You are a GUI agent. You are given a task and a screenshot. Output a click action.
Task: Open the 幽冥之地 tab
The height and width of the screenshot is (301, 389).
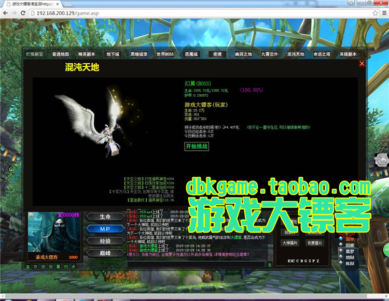coord(243,54)
